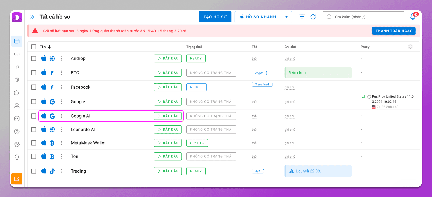Open notifications bell with 40 badge
432x197 pixels.
tap(413, 17)
